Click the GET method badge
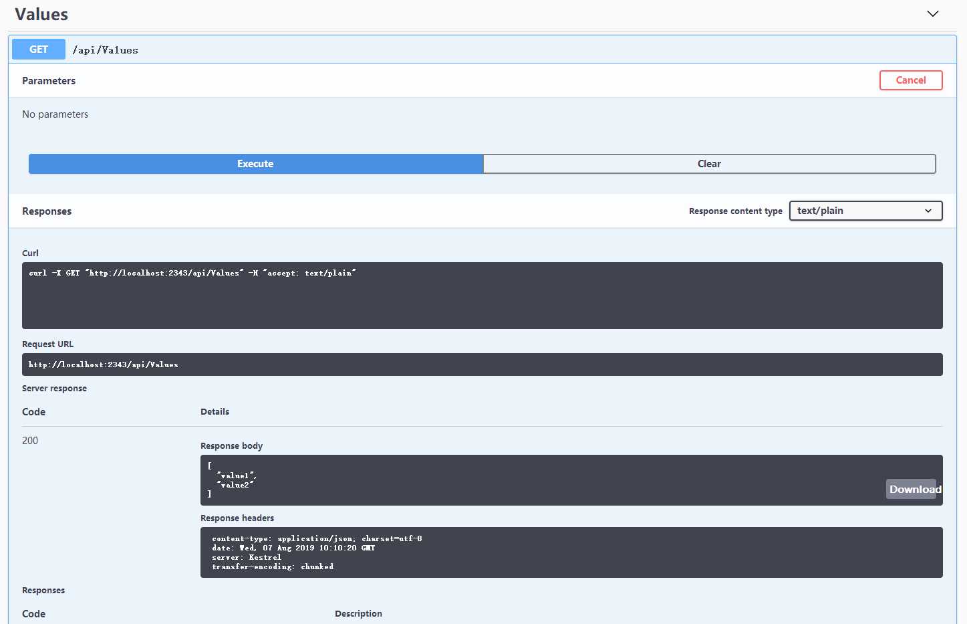The image size is (967, 624). pyautogui.click(x=39, y=49)
